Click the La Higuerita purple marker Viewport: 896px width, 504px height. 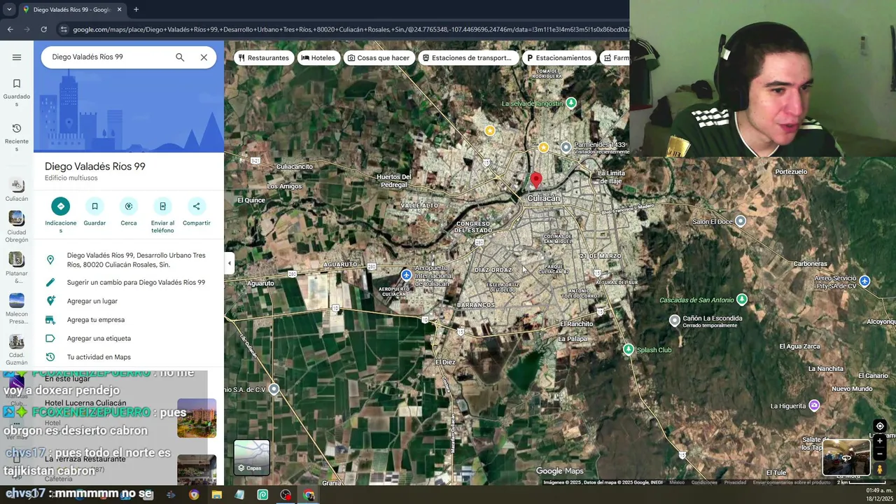(x=814, y=405)
